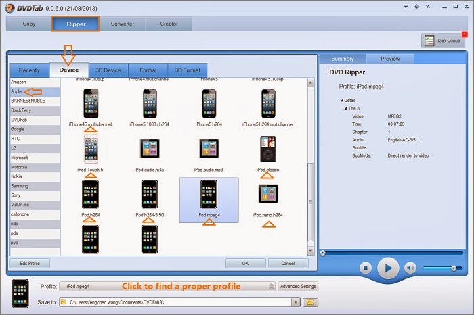Image resolution: width=474 pixels, height=315 pixels.
Task: Click the Save to path field
Action: (175, 302)
